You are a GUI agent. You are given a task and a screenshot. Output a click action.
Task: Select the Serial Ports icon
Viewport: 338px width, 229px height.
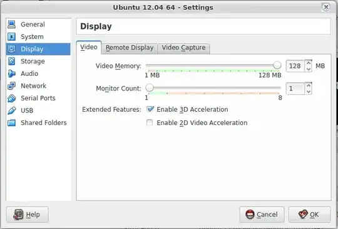(x=11, y=99)
